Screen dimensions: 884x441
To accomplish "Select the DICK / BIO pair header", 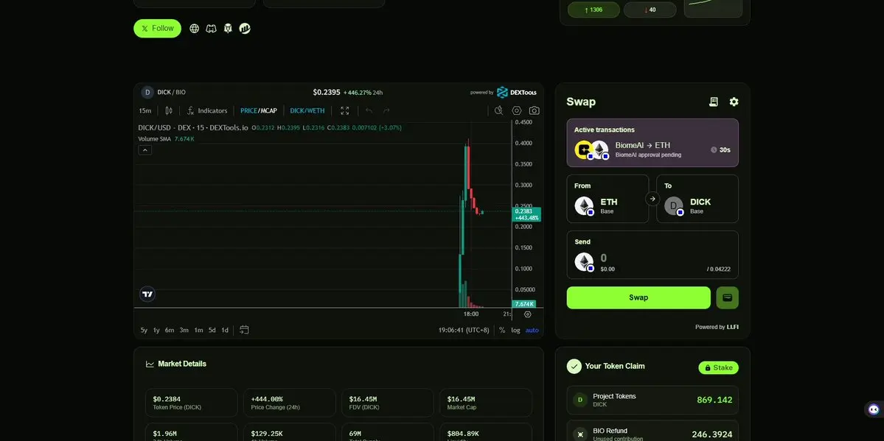I will point(171,92).
